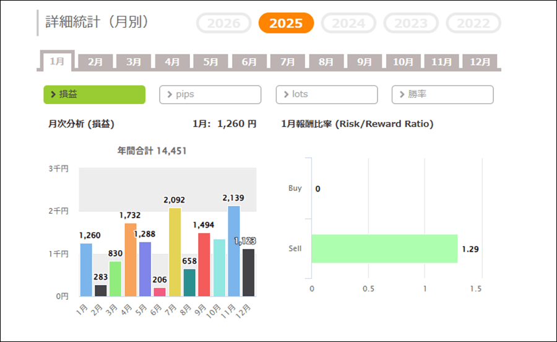Open the 1月 month tab
557x342 pixels.
57,61
